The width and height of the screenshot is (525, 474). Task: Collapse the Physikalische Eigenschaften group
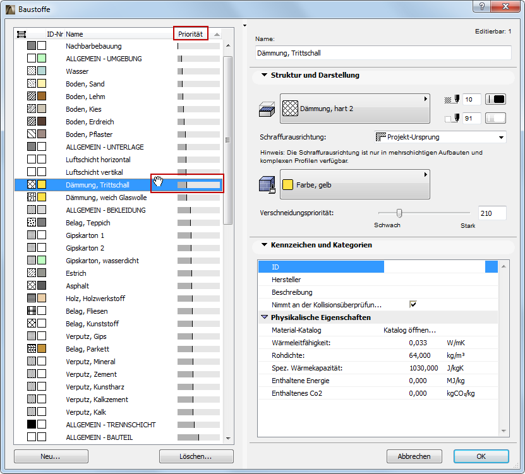pyautogui.click(x=264, y=317)
